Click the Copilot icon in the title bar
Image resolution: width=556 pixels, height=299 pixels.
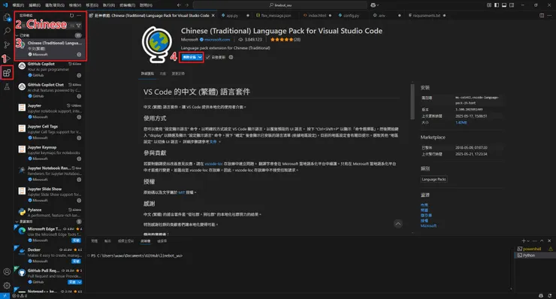click(373, 5)
